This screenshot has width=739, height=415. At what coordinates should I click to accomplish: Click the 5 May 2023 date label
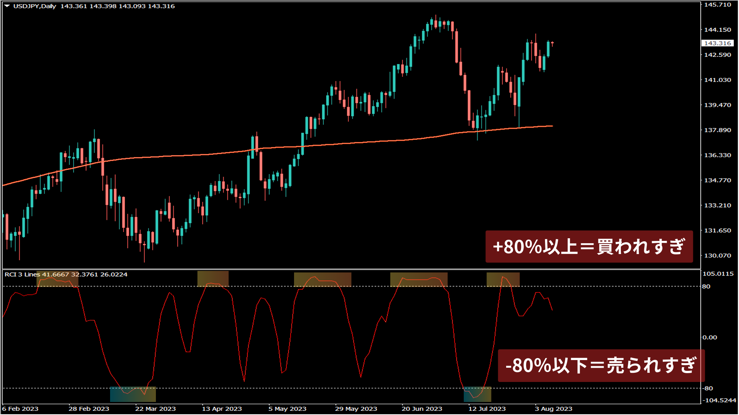click(x=288, y=409)
